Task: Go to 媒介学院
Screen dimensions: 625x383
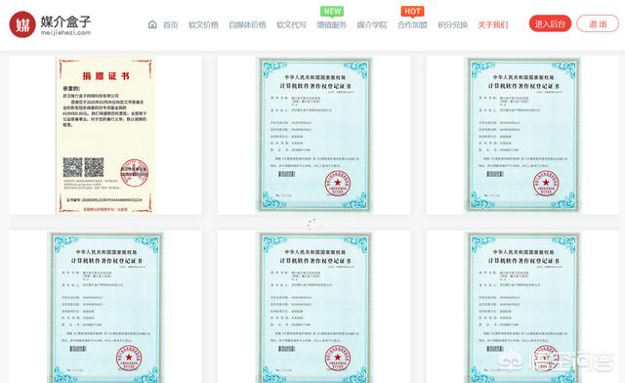Action: (372, 24)
